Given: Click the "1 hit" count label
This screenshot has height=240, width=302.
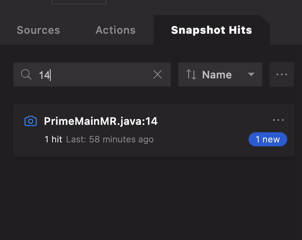Looking at the screenshot, I should [x=53, y=139].
